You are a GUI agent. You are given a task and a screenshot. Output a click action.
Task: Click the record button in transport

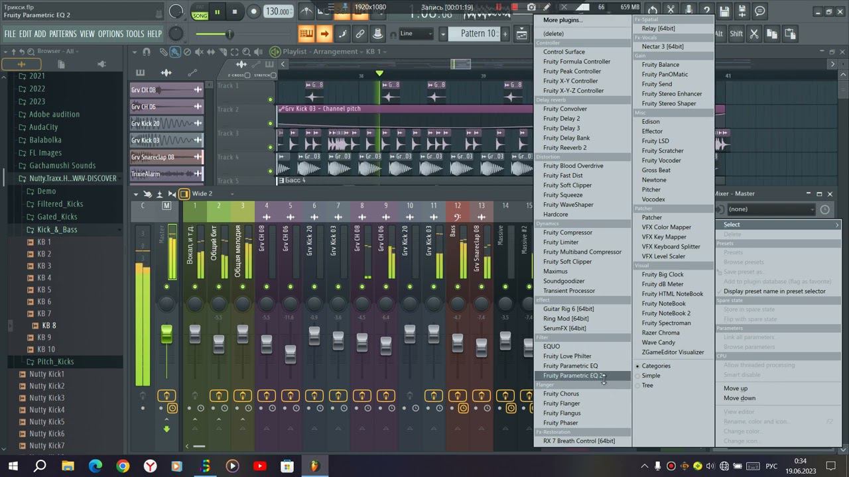[x=253, y=11]
